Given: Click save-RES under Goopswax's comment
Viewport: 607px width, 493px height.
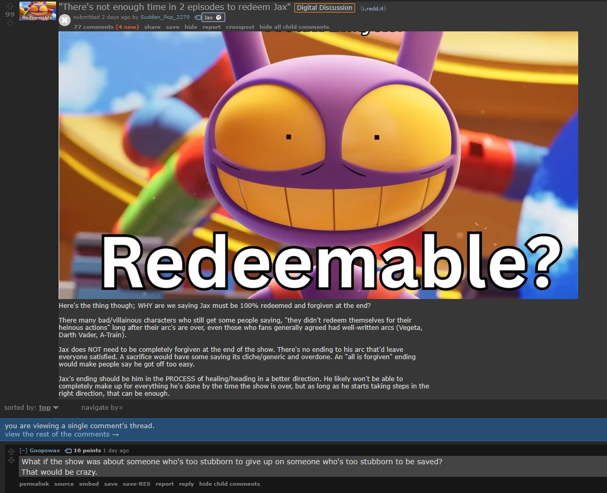Looking at the screenshot, I should click(x=136, y=484).
